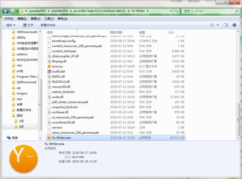
Task: Open help with the question mark icon
Action: 234,25
